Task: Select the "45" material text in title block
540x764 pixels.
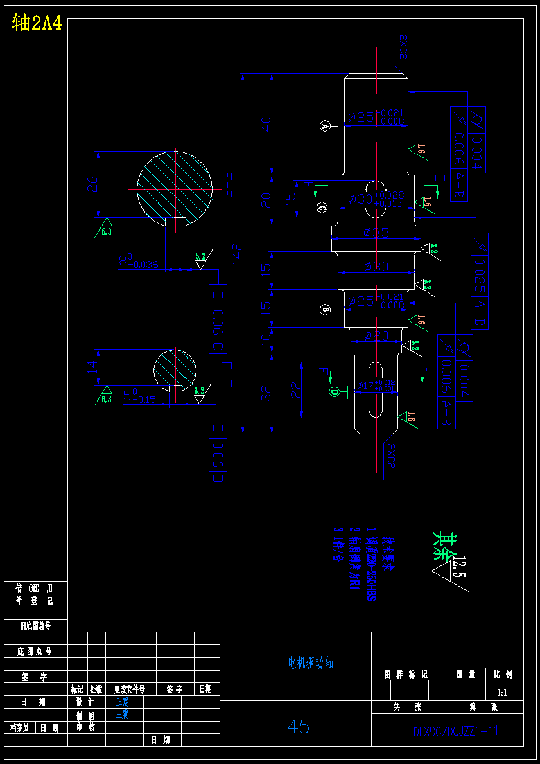Action: pos(299,727)
